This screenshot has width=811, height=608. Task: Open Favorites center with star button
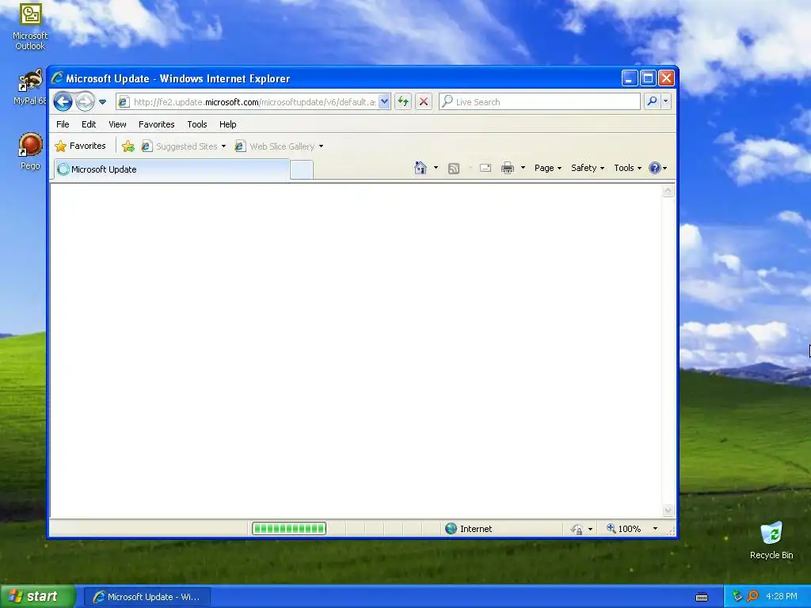click(x=80, y=146)
